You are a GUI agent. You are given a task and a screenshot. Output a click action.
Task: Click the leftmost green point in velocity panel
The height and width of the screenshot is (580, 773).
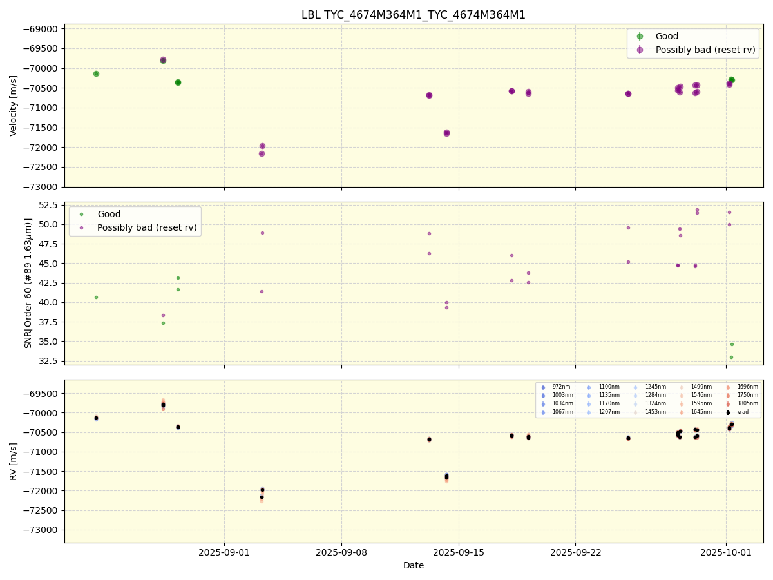(96, 73)
